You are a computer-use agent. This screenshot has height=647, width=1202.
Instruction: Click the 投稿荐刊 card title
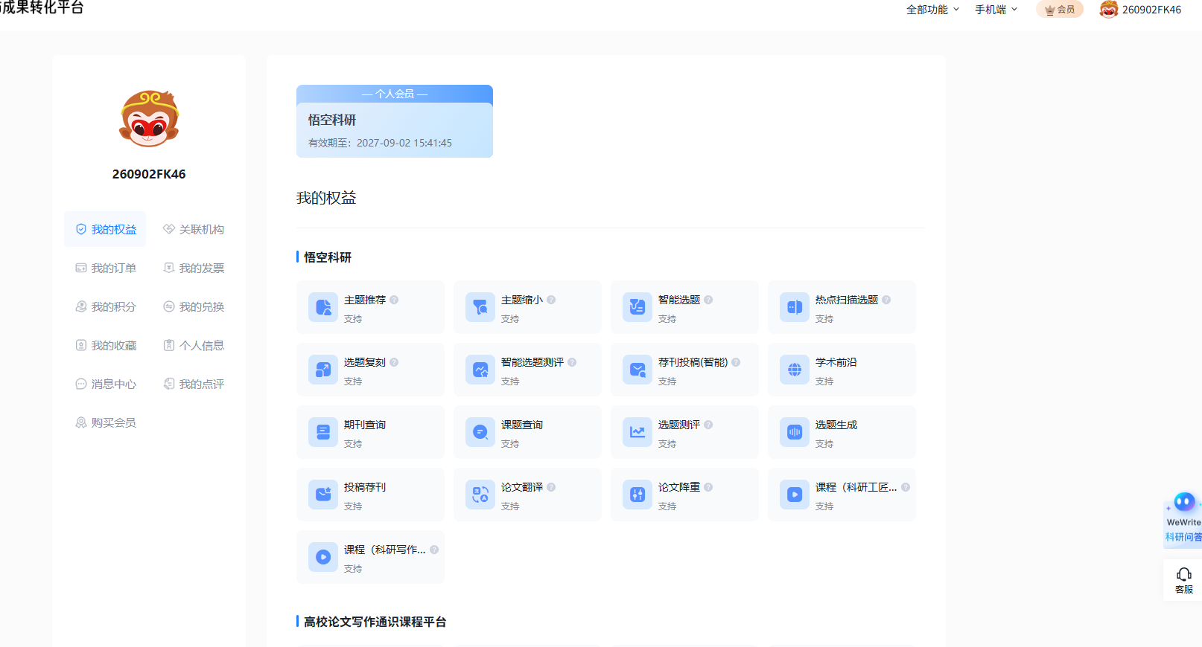[365, 487]
